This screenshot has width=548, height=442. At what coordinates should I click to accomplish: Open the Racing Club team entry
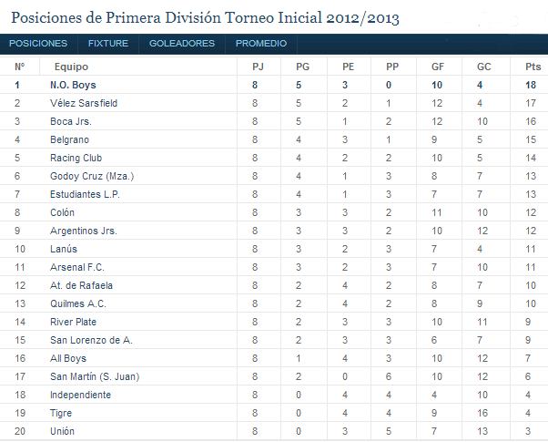[x=76, y=158]
